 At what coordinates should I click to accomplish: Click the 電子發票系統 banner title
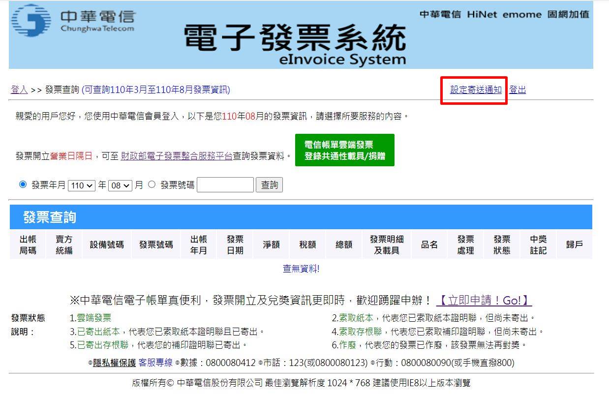[x=295, y=38]
